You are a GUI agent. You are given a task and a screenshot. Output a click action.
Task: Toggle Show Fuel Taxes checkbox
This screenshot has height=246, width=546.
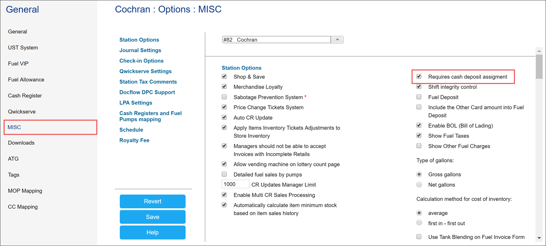tap(419, 136)
